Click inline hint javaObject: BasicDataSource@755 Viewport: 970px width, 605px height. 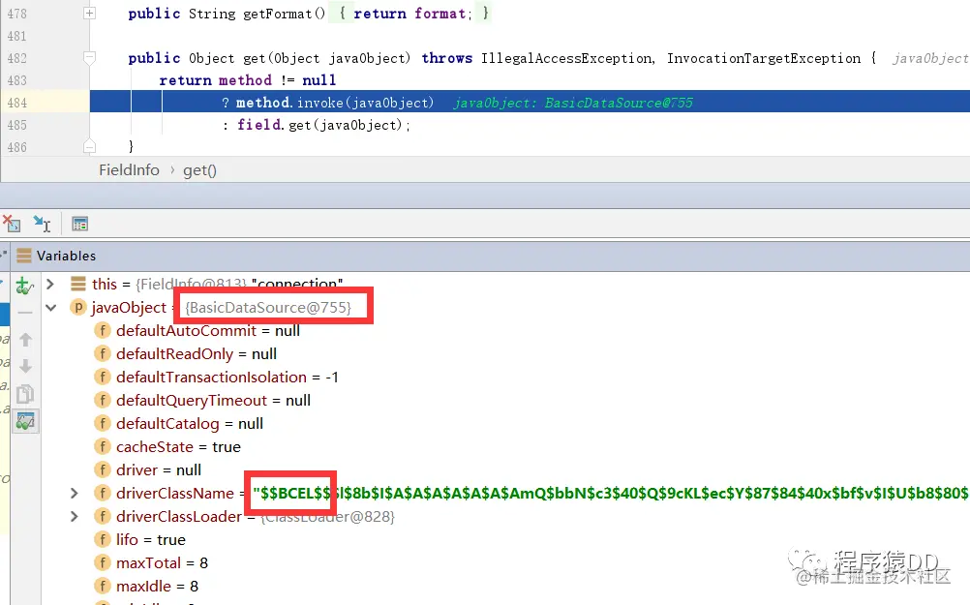(x=573, y=103)
